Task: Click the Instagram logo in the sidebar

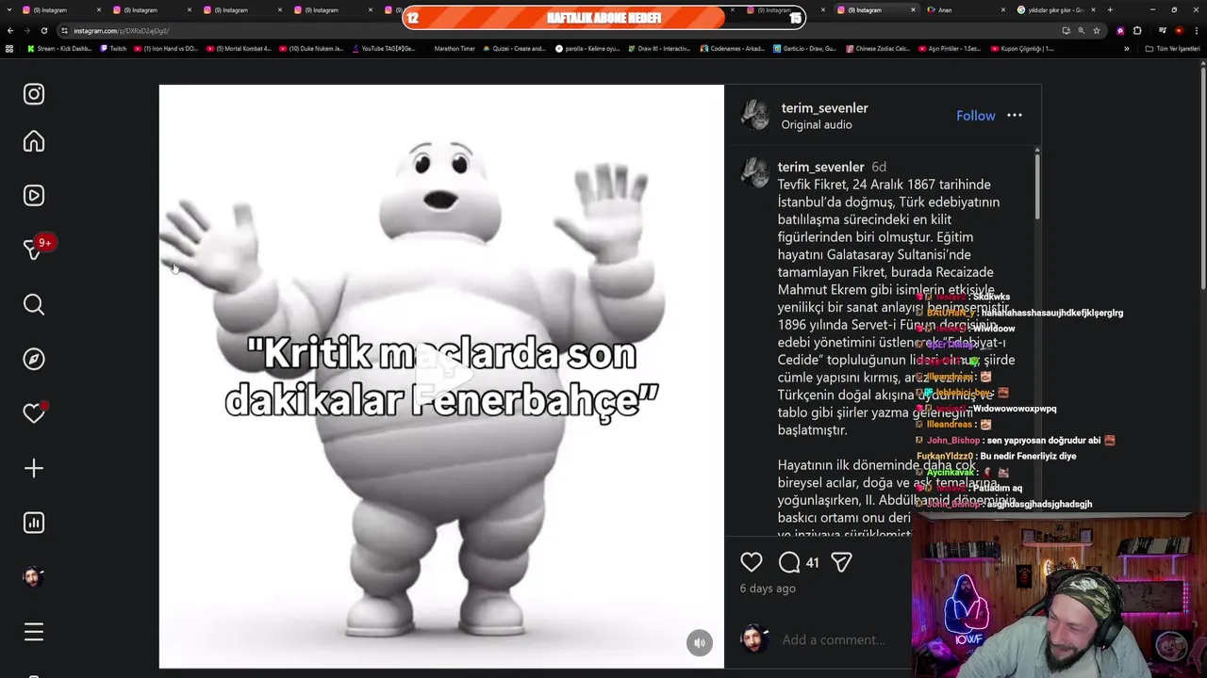Action: (x=34, y=94)
